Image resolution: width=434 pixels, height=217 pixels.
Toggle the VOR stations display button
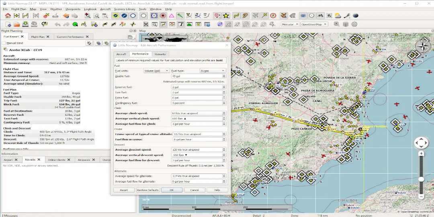(154, 16)
